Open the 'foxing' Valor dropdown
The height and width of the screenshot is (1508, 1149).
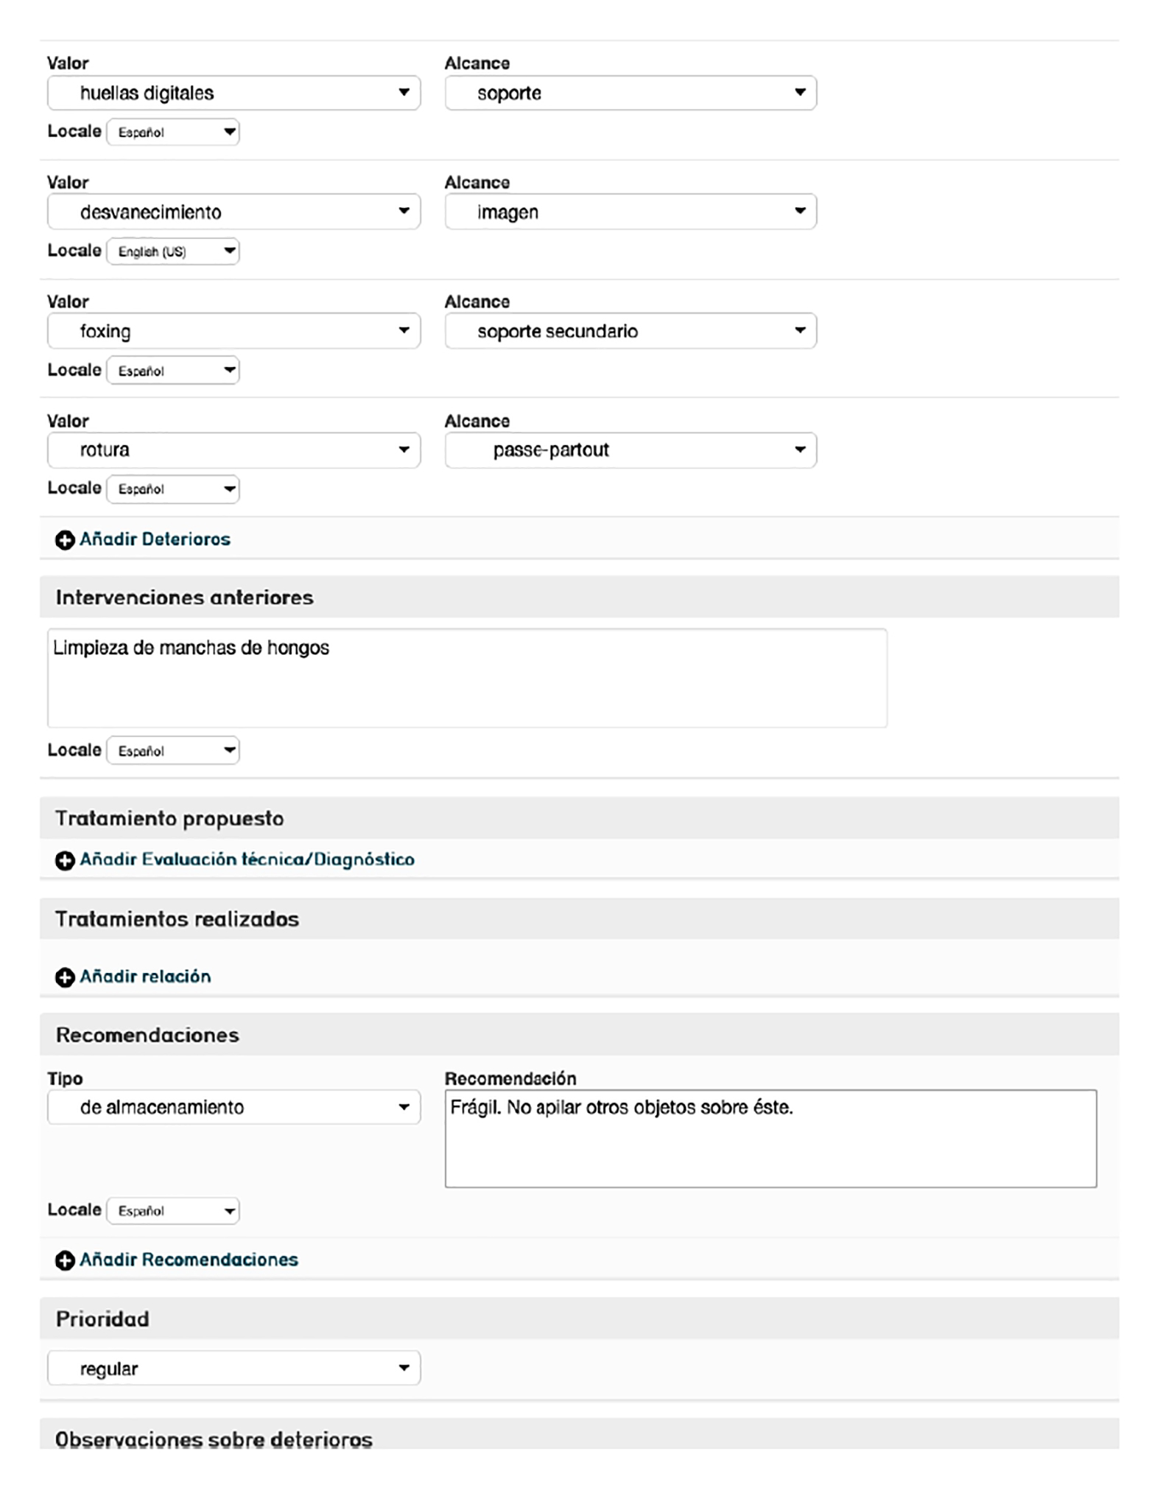coord(233,331)
